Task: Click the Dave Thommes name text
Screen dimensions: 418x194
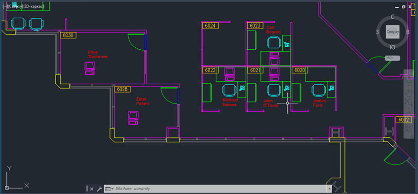Action: pos(98,54)
